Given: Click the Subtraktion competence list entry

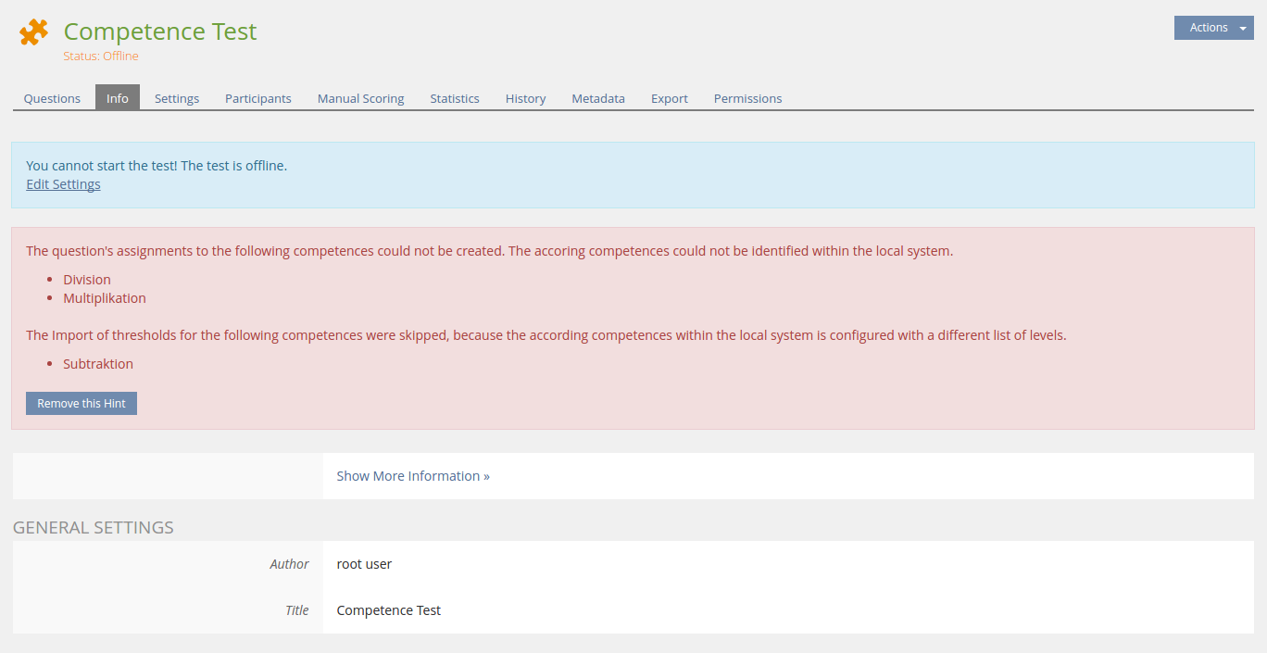Looking at the screenshot, I should click(x=98, y=364).
